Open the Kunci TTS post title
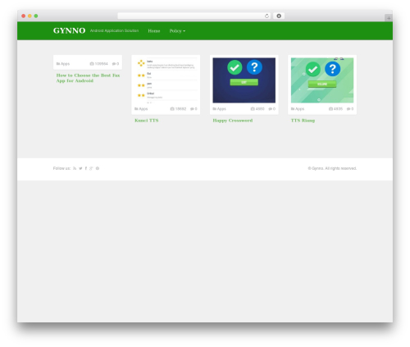The width and height of the screenshot is (410, 347). tap(147, 121)
